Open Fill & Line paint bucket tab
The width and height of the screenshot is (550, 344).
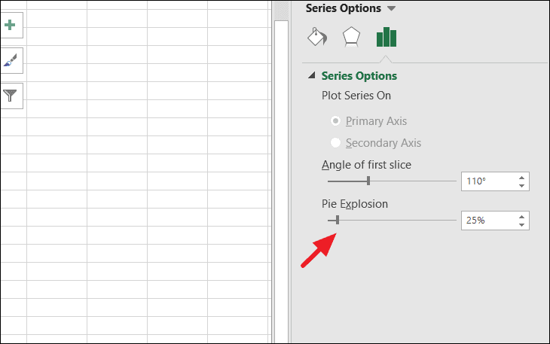click(317, 37)
